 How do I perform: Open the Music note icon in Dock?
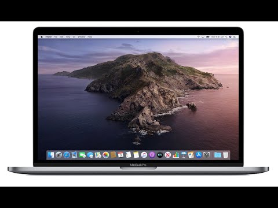144,155
